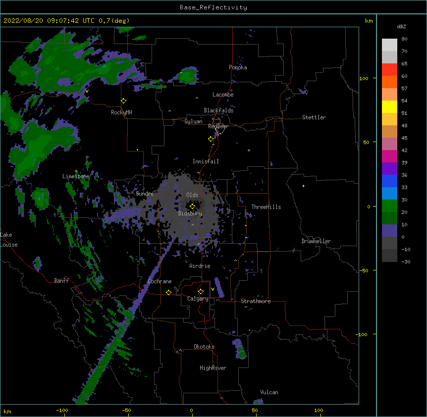Pick the slate purple 0-10 dBZ swatch
Viewport: 427px width, 417px height.
pyautogui.click(x=389, y=231)
